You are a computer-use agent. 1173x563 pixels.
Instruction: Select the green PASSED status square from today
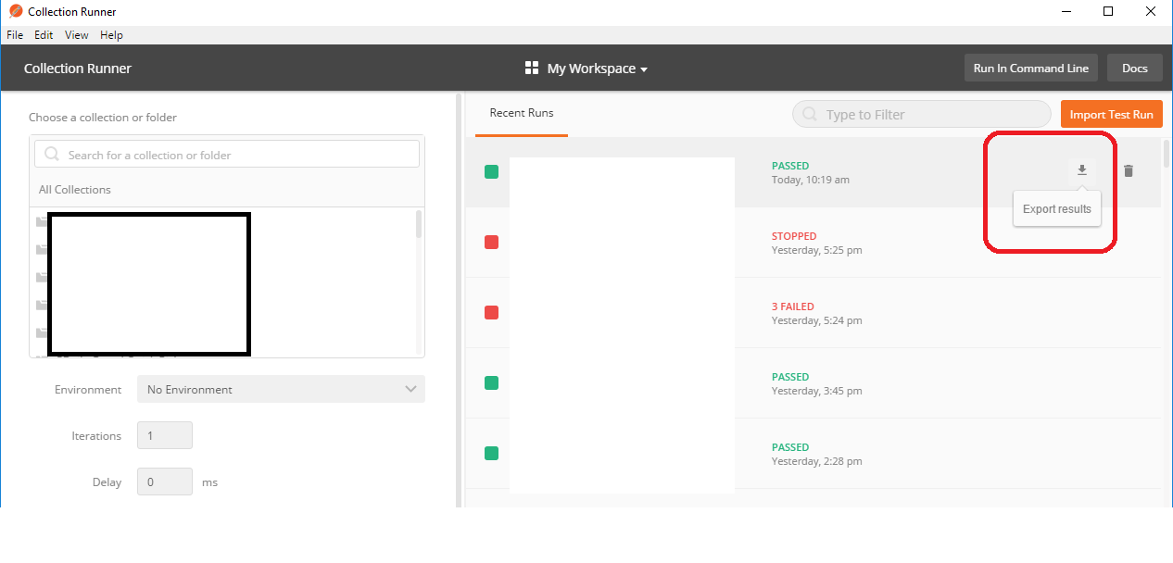click(488, 171)
